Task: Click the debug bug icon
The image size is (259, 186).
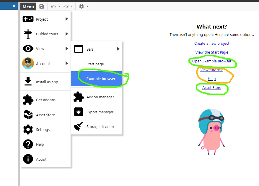Action: click(x=82, y=6)
